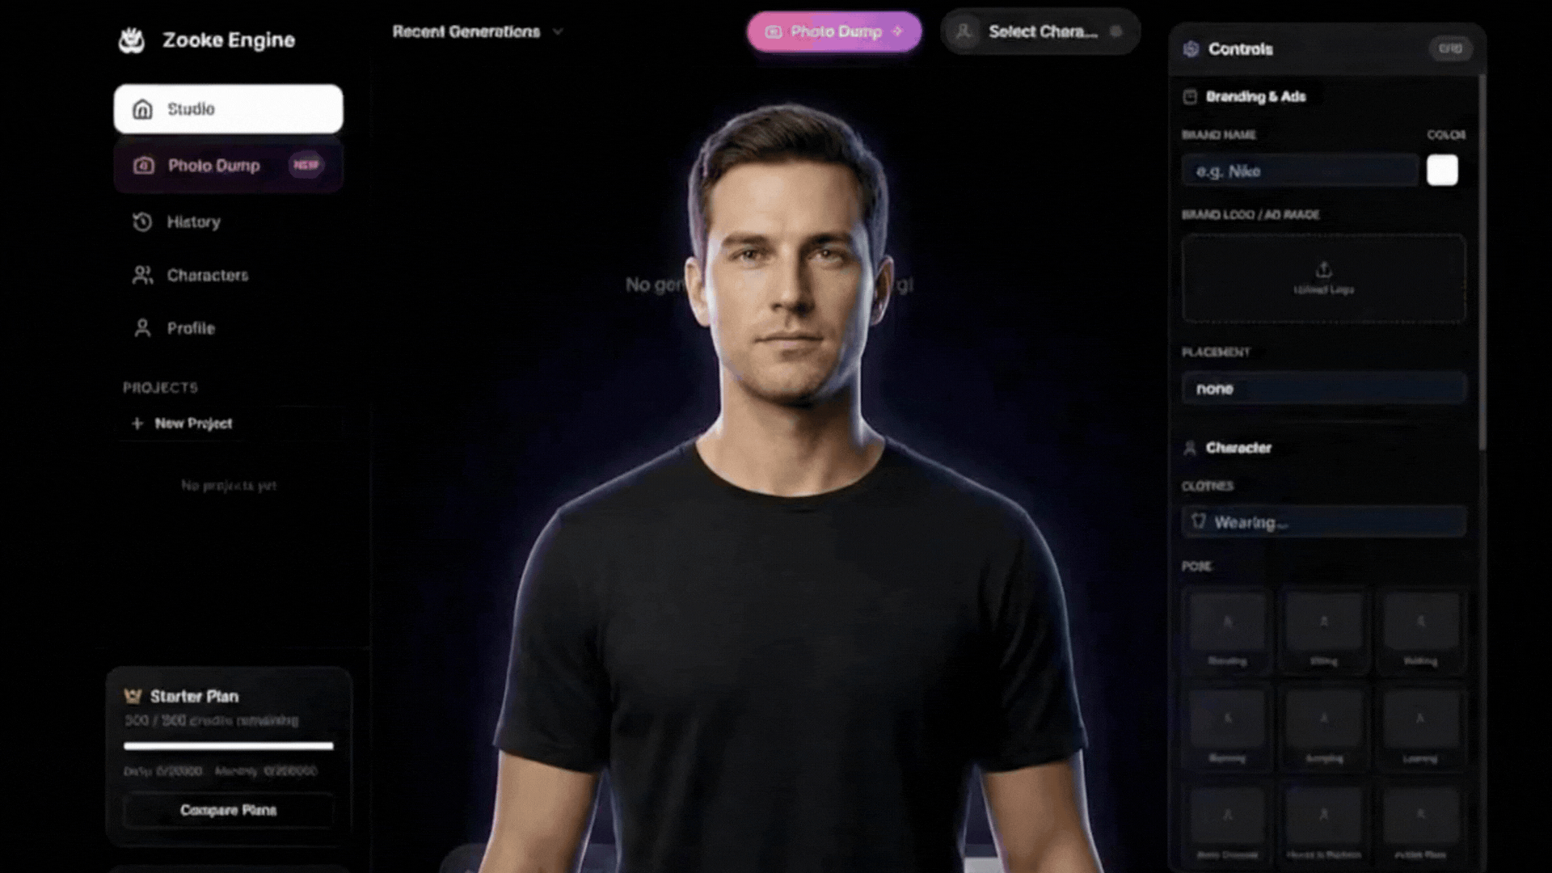Open History in the sidebar
The height and width of the screenshot is (873, 1552).
click(x=193, y=222)
